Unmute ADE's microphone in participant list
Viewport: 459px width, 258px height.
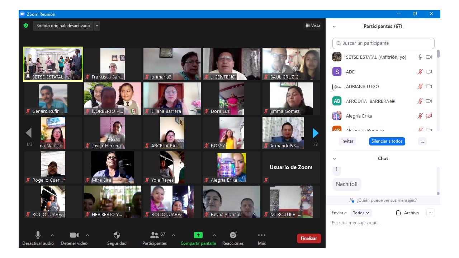[420, 72]
